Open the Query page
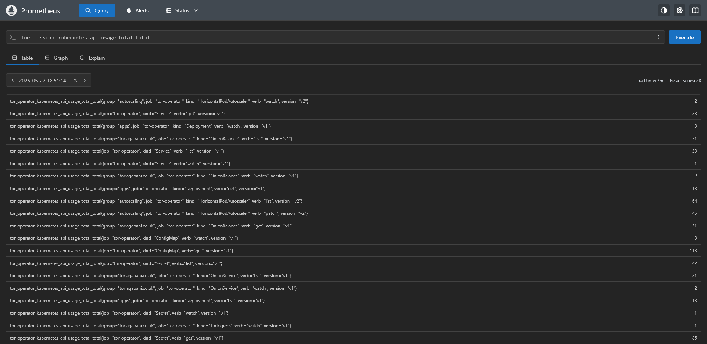This screenshot has width=707, height=344. tap(97, 10)
